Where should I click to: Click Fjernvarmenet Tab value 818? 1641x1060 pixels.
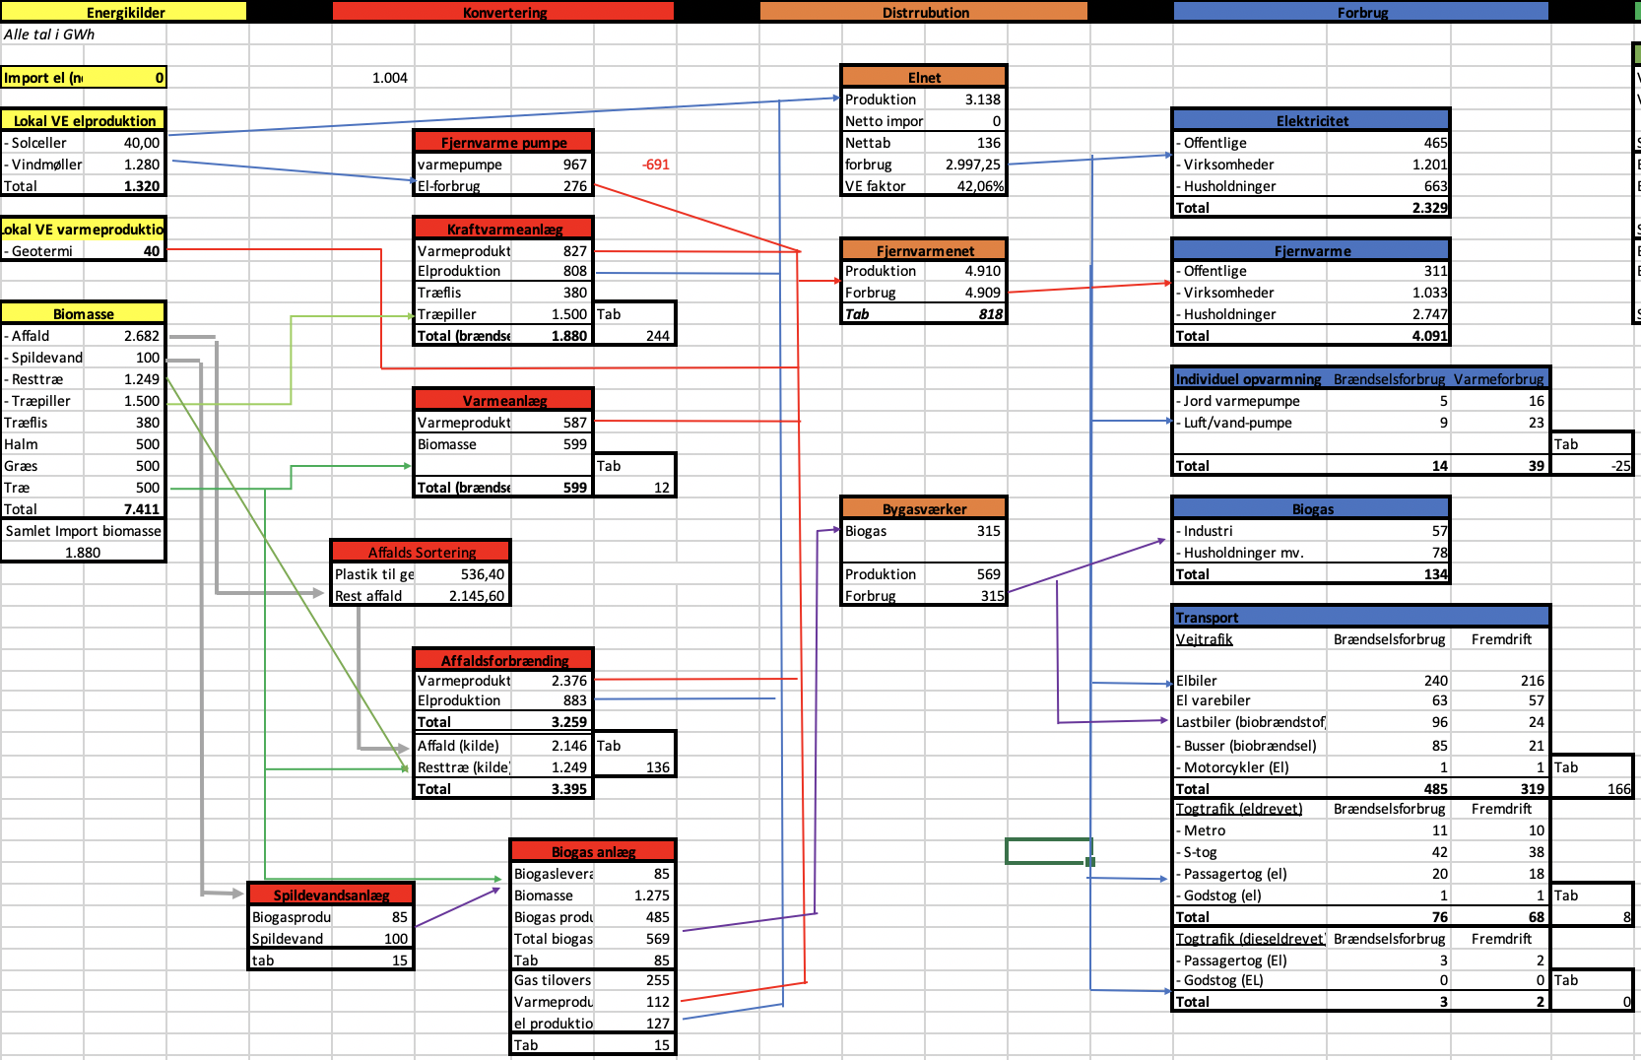click(990, 314)
